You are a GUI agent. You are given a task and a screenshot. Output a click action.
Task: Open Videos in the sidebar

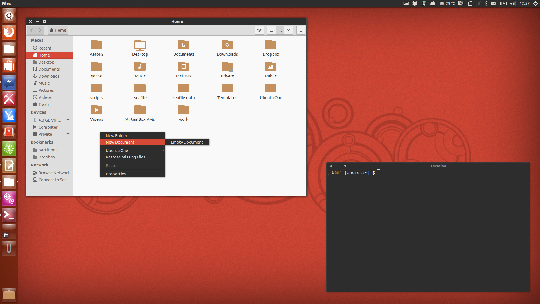click(49, 97)
